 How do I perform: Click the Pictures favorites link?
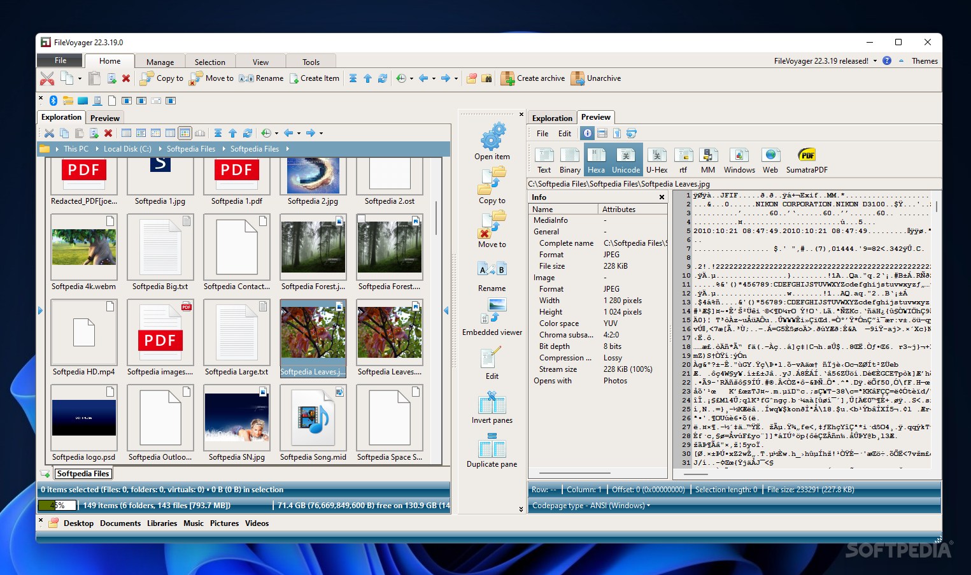pos(224,523)
